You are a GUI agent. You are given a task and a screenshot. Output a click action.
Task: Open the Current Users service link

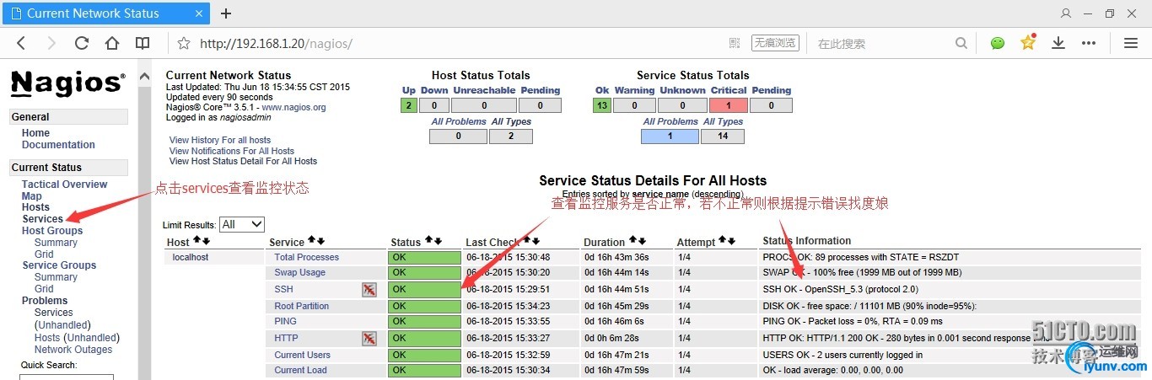303,355
